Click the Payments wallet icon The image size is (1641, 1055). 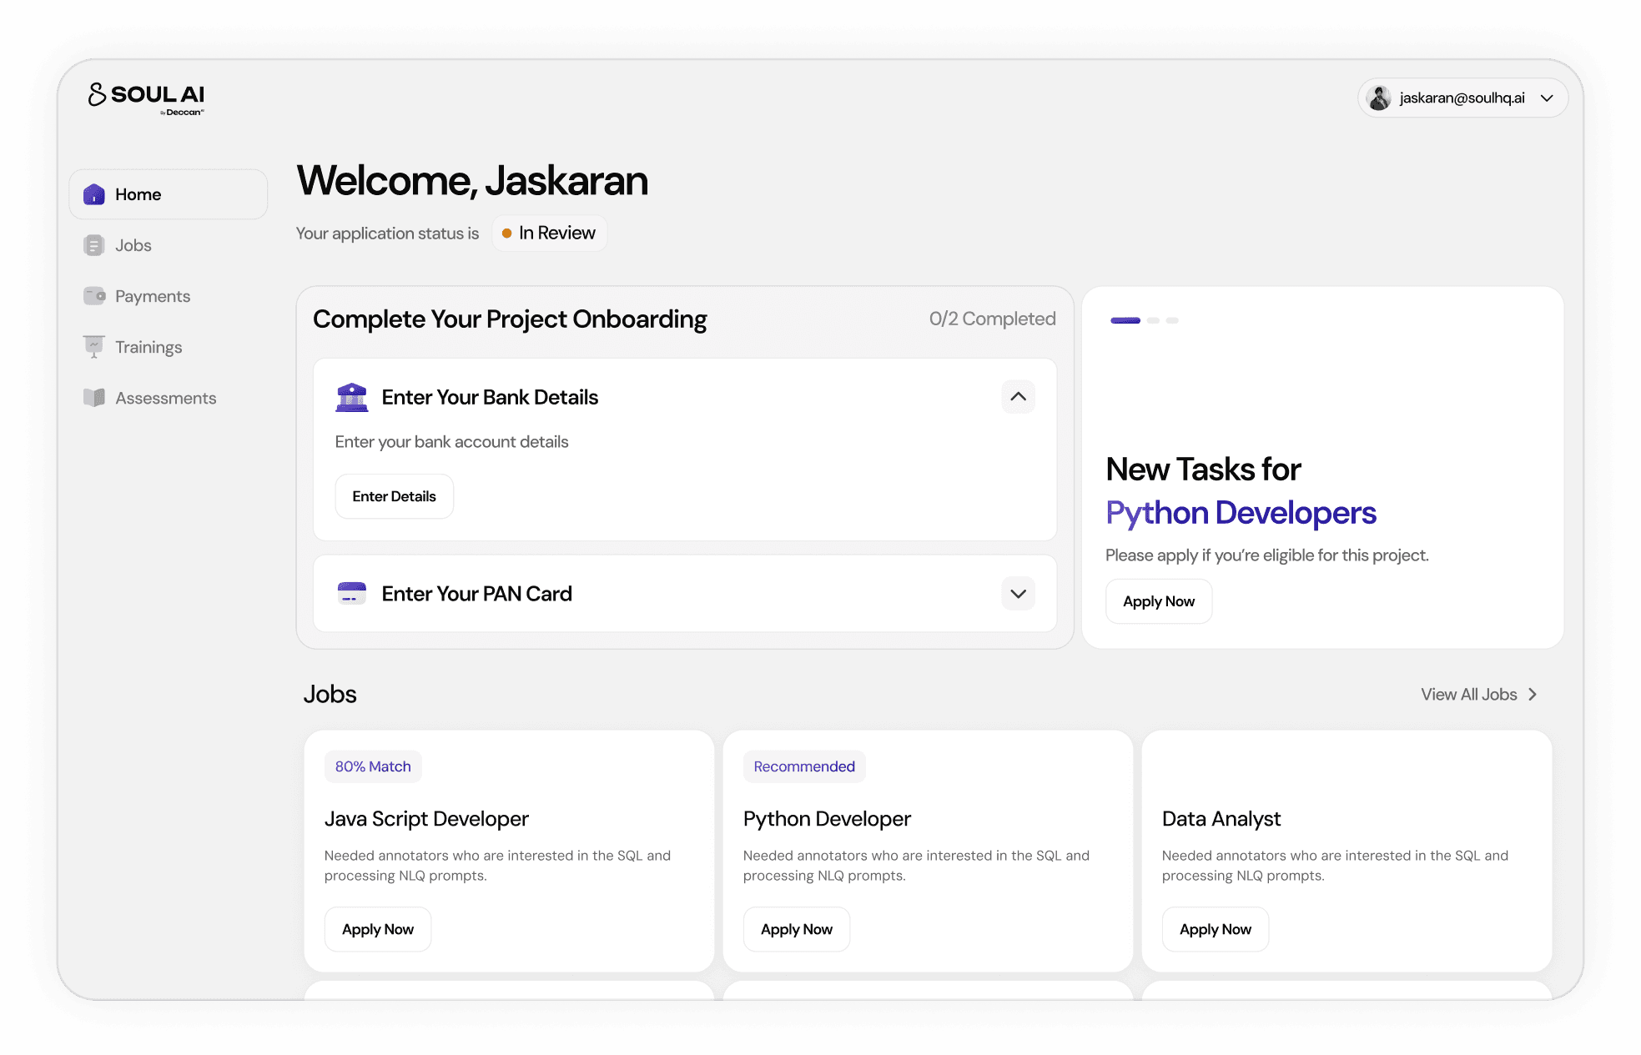[x=94, y=296]
